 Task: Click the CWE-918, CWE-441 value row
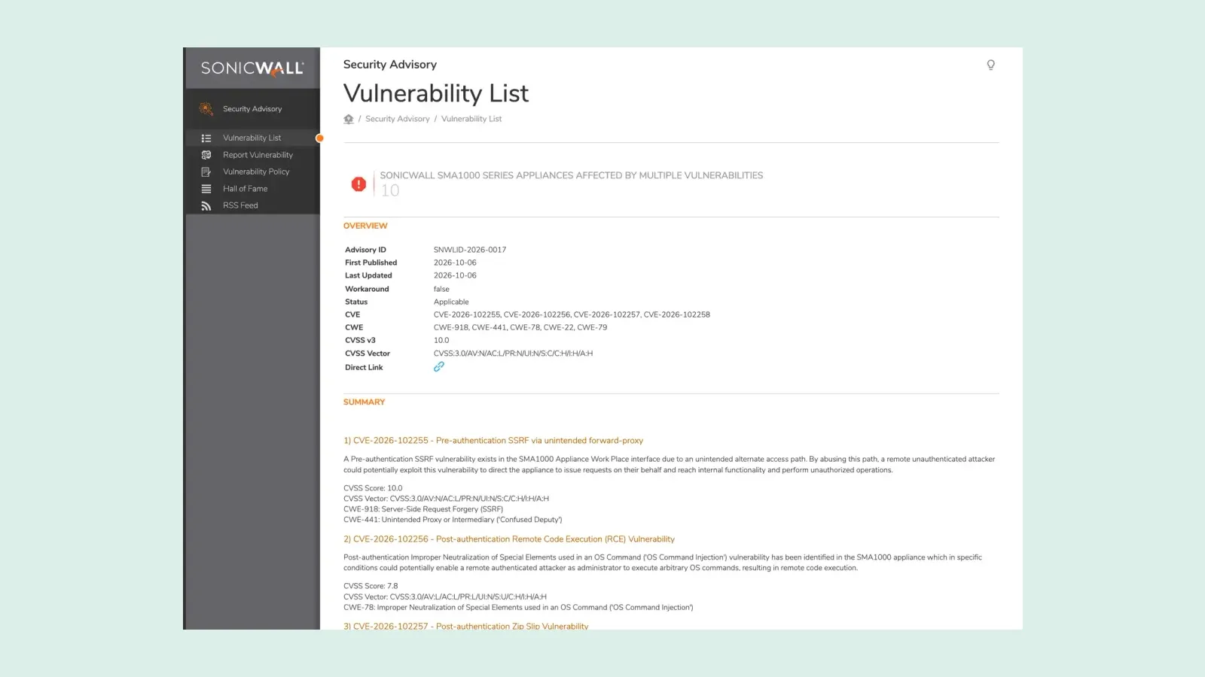click(520, 327)
